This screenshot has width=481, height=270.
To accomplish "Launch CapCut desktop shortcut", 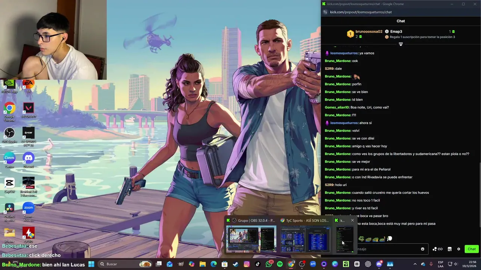I will click(9, 186).
